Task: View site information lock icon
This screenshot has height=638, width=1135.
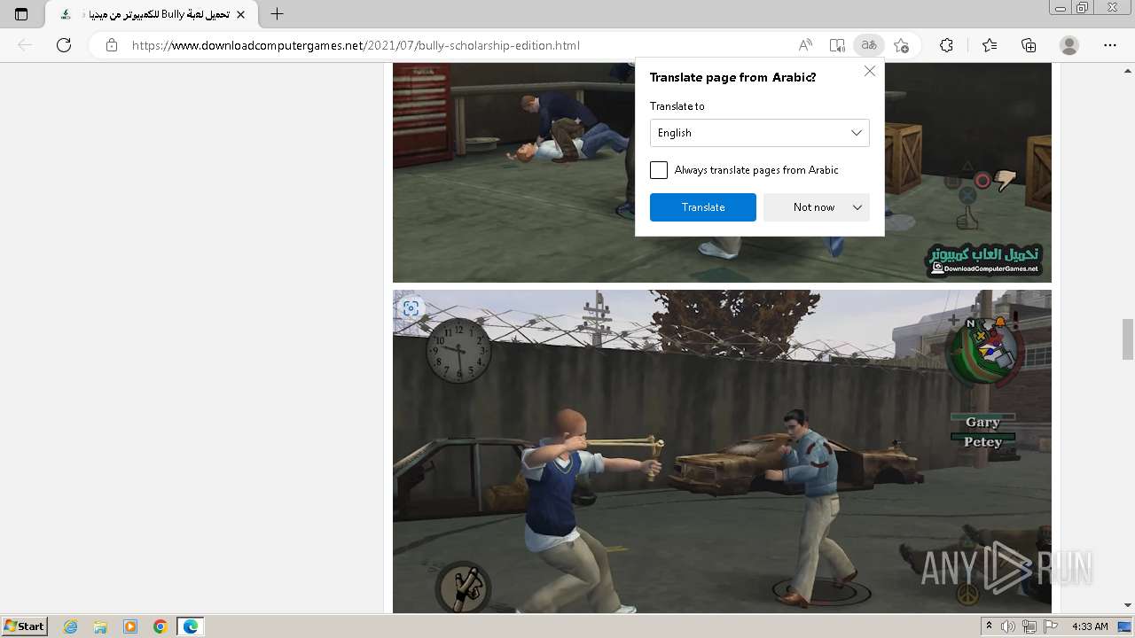Action: pyautogui.click(x=111, y=45)
